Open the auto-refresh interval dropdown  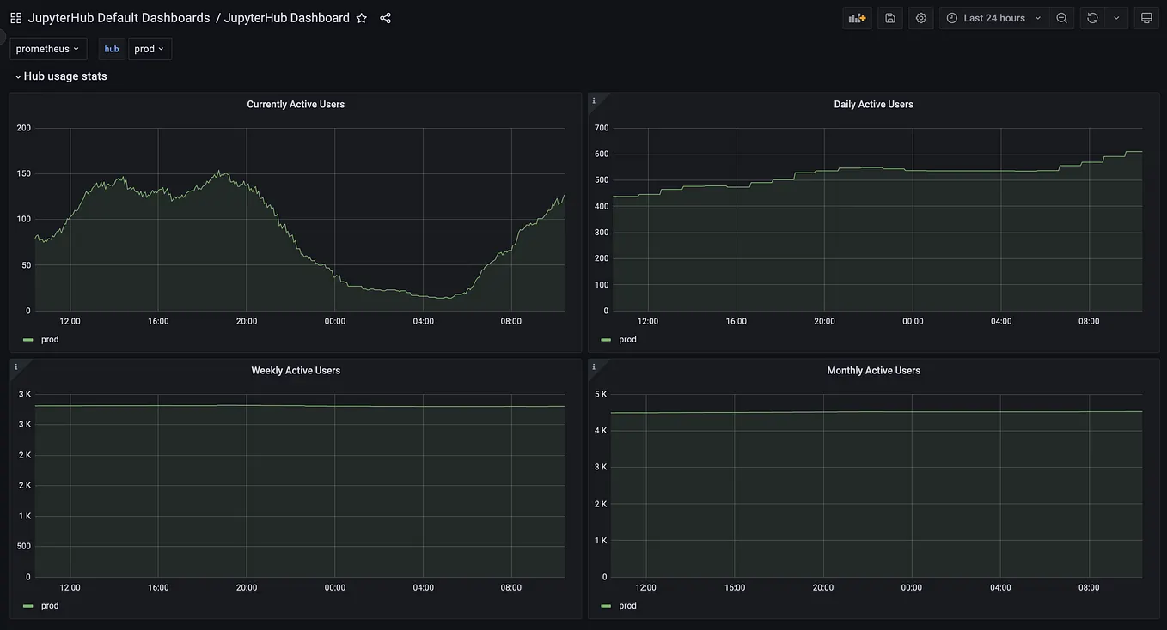click(x=1115, y=17)
